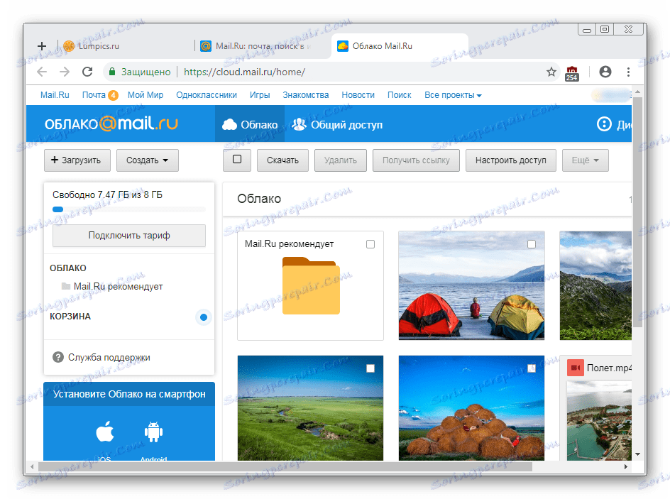The width and height of the screenshot is (670, 499).
Task: Click the Скачать button
Action: 282,160
